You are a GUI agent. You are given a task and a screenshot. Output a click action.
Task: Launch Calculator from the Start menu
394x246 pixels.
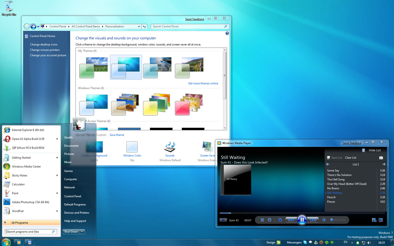point(31,184)
